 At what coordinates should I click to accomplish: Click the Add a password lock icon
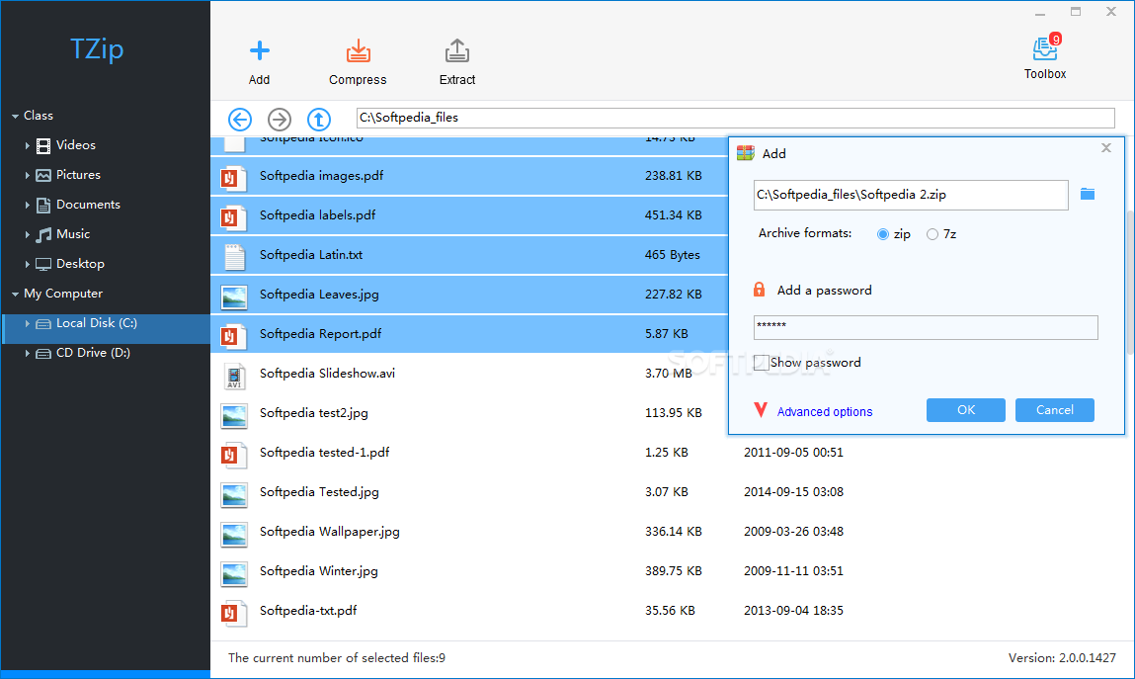pyautogui.click(x=760, y=290)
